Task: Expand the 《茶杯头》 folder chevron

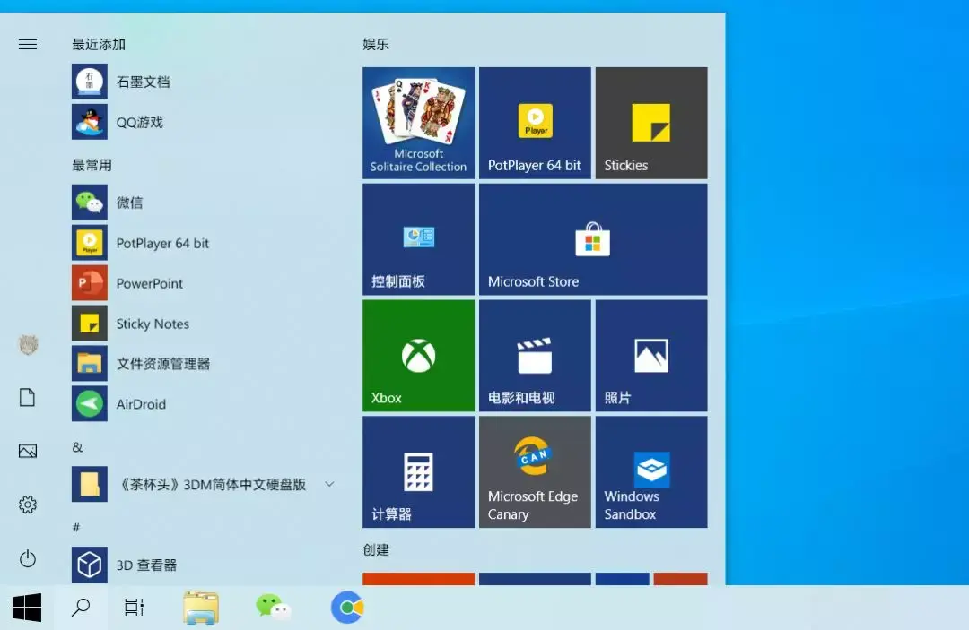Action: pos(329,485)
